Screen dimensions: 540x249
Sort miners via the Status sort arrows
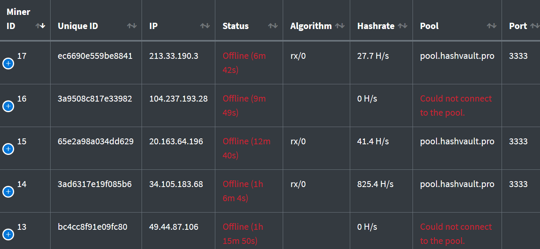click(273, 26)
